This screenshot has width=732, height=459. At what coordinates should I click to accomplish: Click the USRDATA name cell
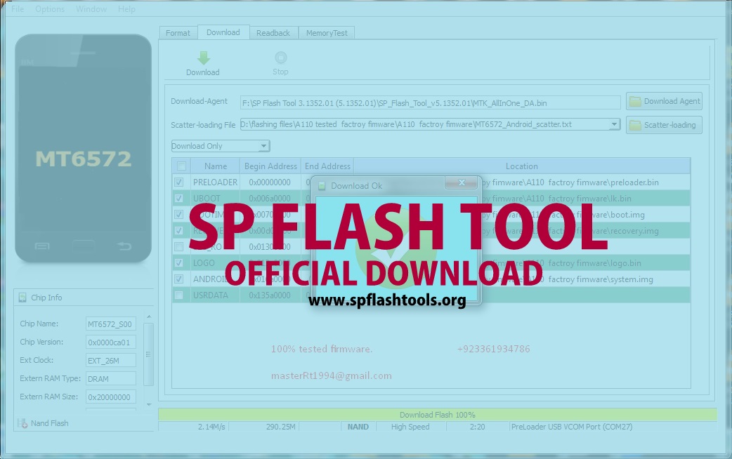pyautogui.click(x=215, y=295)
